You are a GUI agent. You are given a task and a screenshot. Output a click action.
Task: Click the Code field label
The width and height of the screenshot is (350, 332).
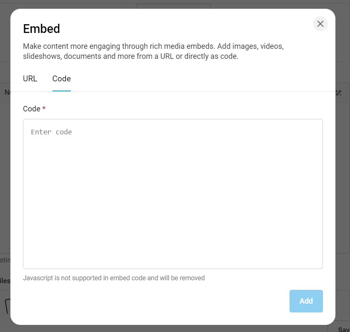tap(32, 109)
